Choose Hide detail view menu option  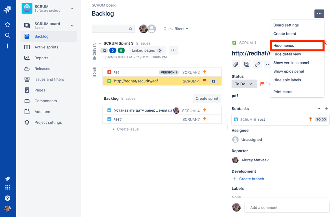click(297, 54)
